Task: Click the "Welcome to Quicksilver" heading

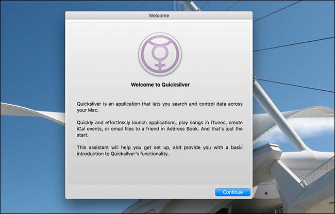Action: coord(160,85)
